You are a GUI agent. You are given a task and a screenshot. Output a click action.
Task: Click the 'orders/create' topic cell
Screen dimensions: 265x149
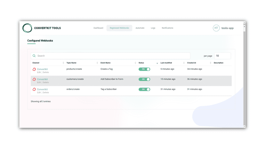point(73,89)
